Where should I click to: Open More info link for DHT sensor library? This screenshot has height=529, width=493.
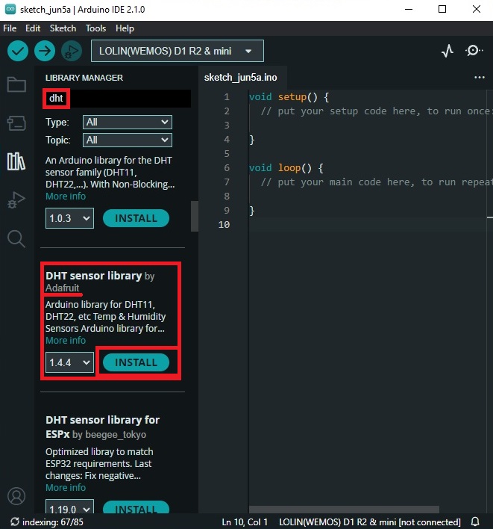66,340
